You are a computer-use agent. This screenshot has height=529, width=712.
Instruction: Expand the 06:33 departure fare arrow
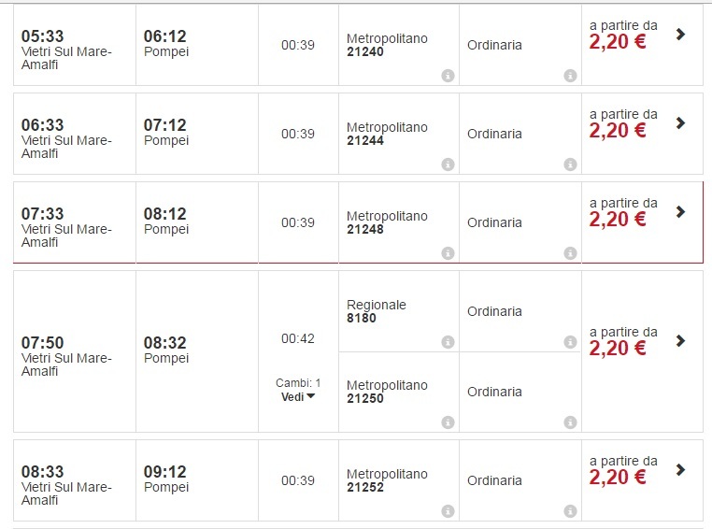pos(680,123)
